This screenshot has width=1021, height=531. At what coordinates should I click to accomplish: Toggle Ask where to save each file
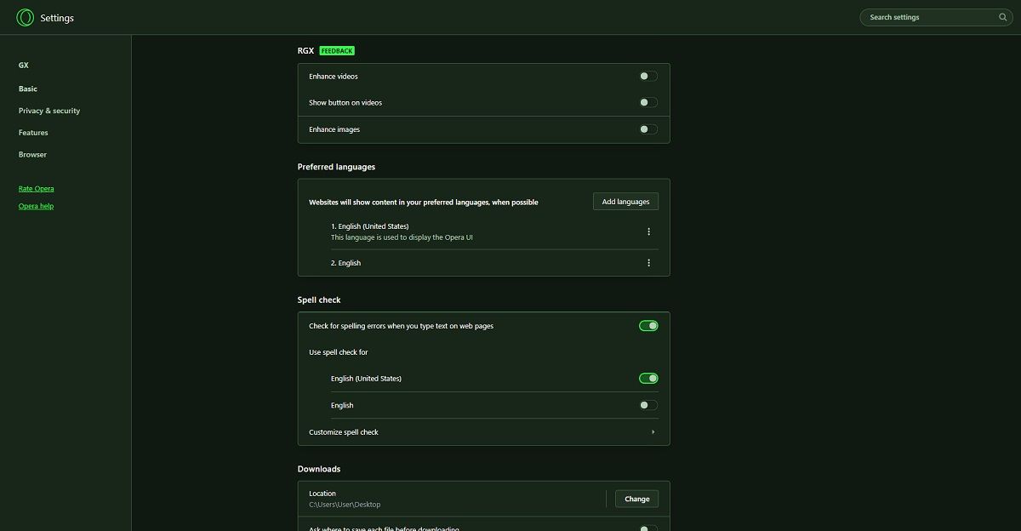(x=647, y=528)
